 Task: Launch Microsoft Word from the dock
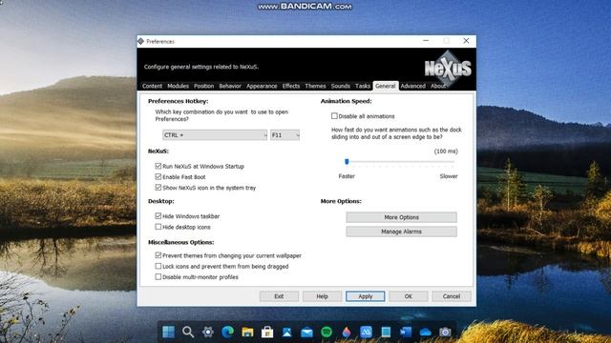406,332
